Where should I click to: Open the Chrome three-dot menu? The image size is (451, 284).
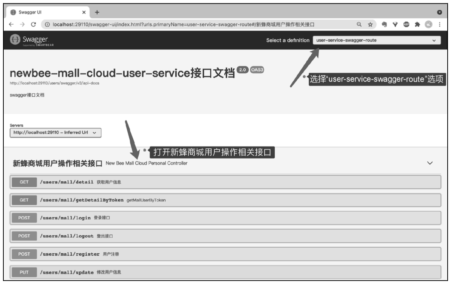click(439, 25)
